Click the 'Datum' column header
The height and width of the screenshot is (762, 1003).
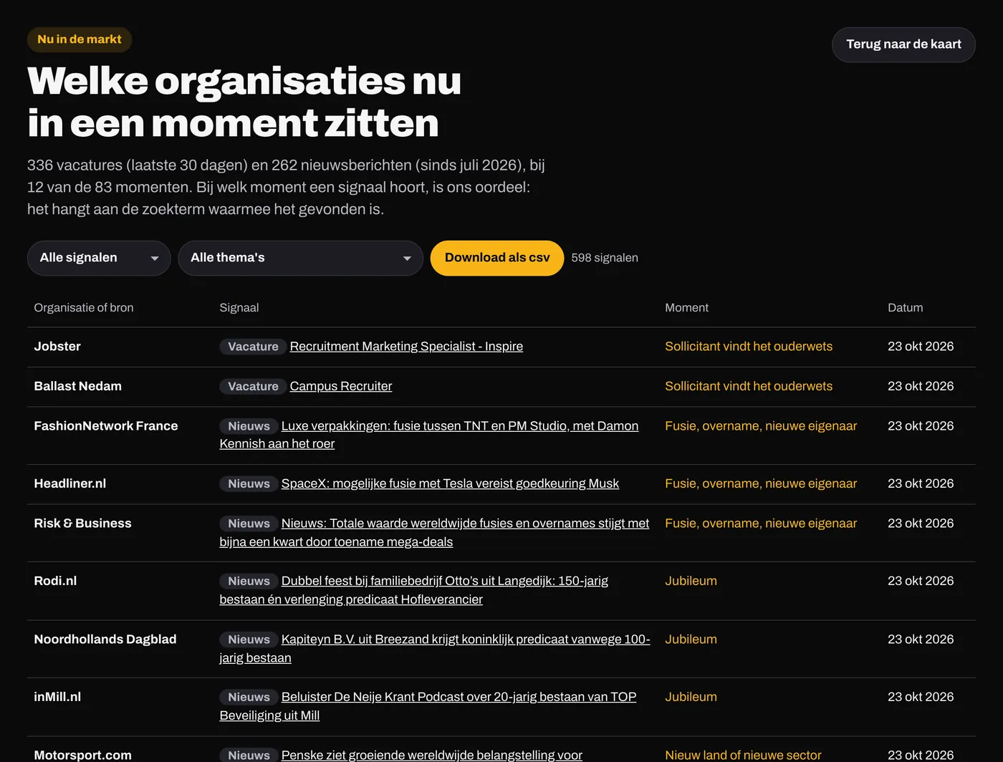click(x=906, y=308)
